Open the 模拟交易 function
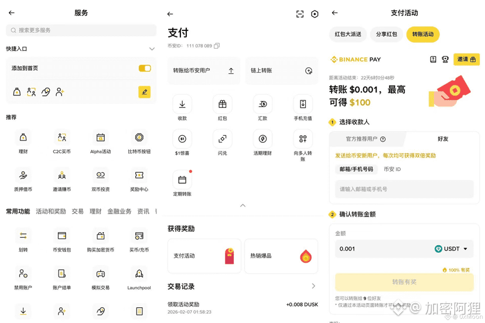485x323 pixels. [x=101, y=278]
